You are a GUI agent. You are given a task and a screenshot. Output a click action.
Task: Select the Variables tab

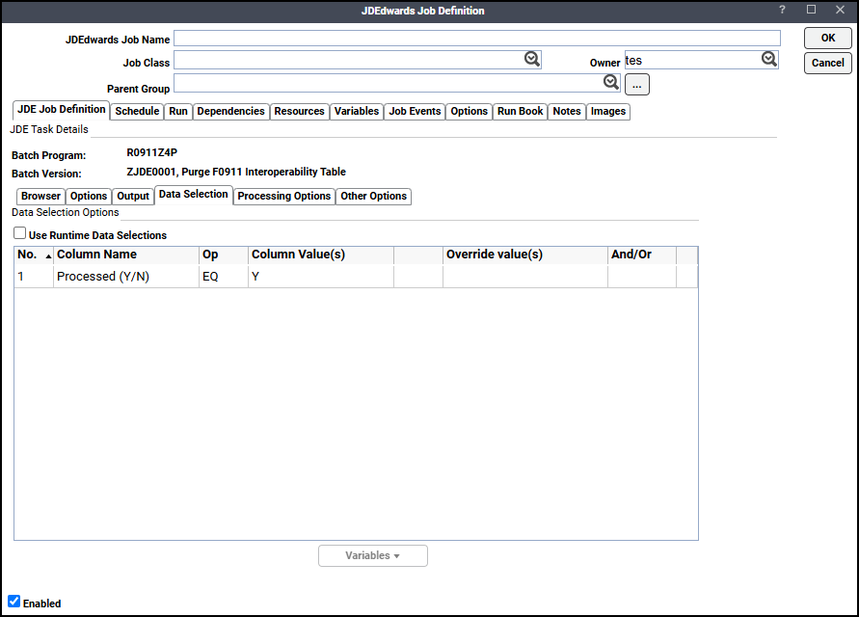357,111
